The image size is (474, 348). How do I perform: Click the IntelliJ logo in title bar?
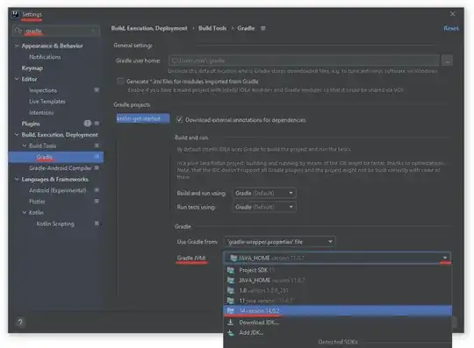click(x=15, y=14)
